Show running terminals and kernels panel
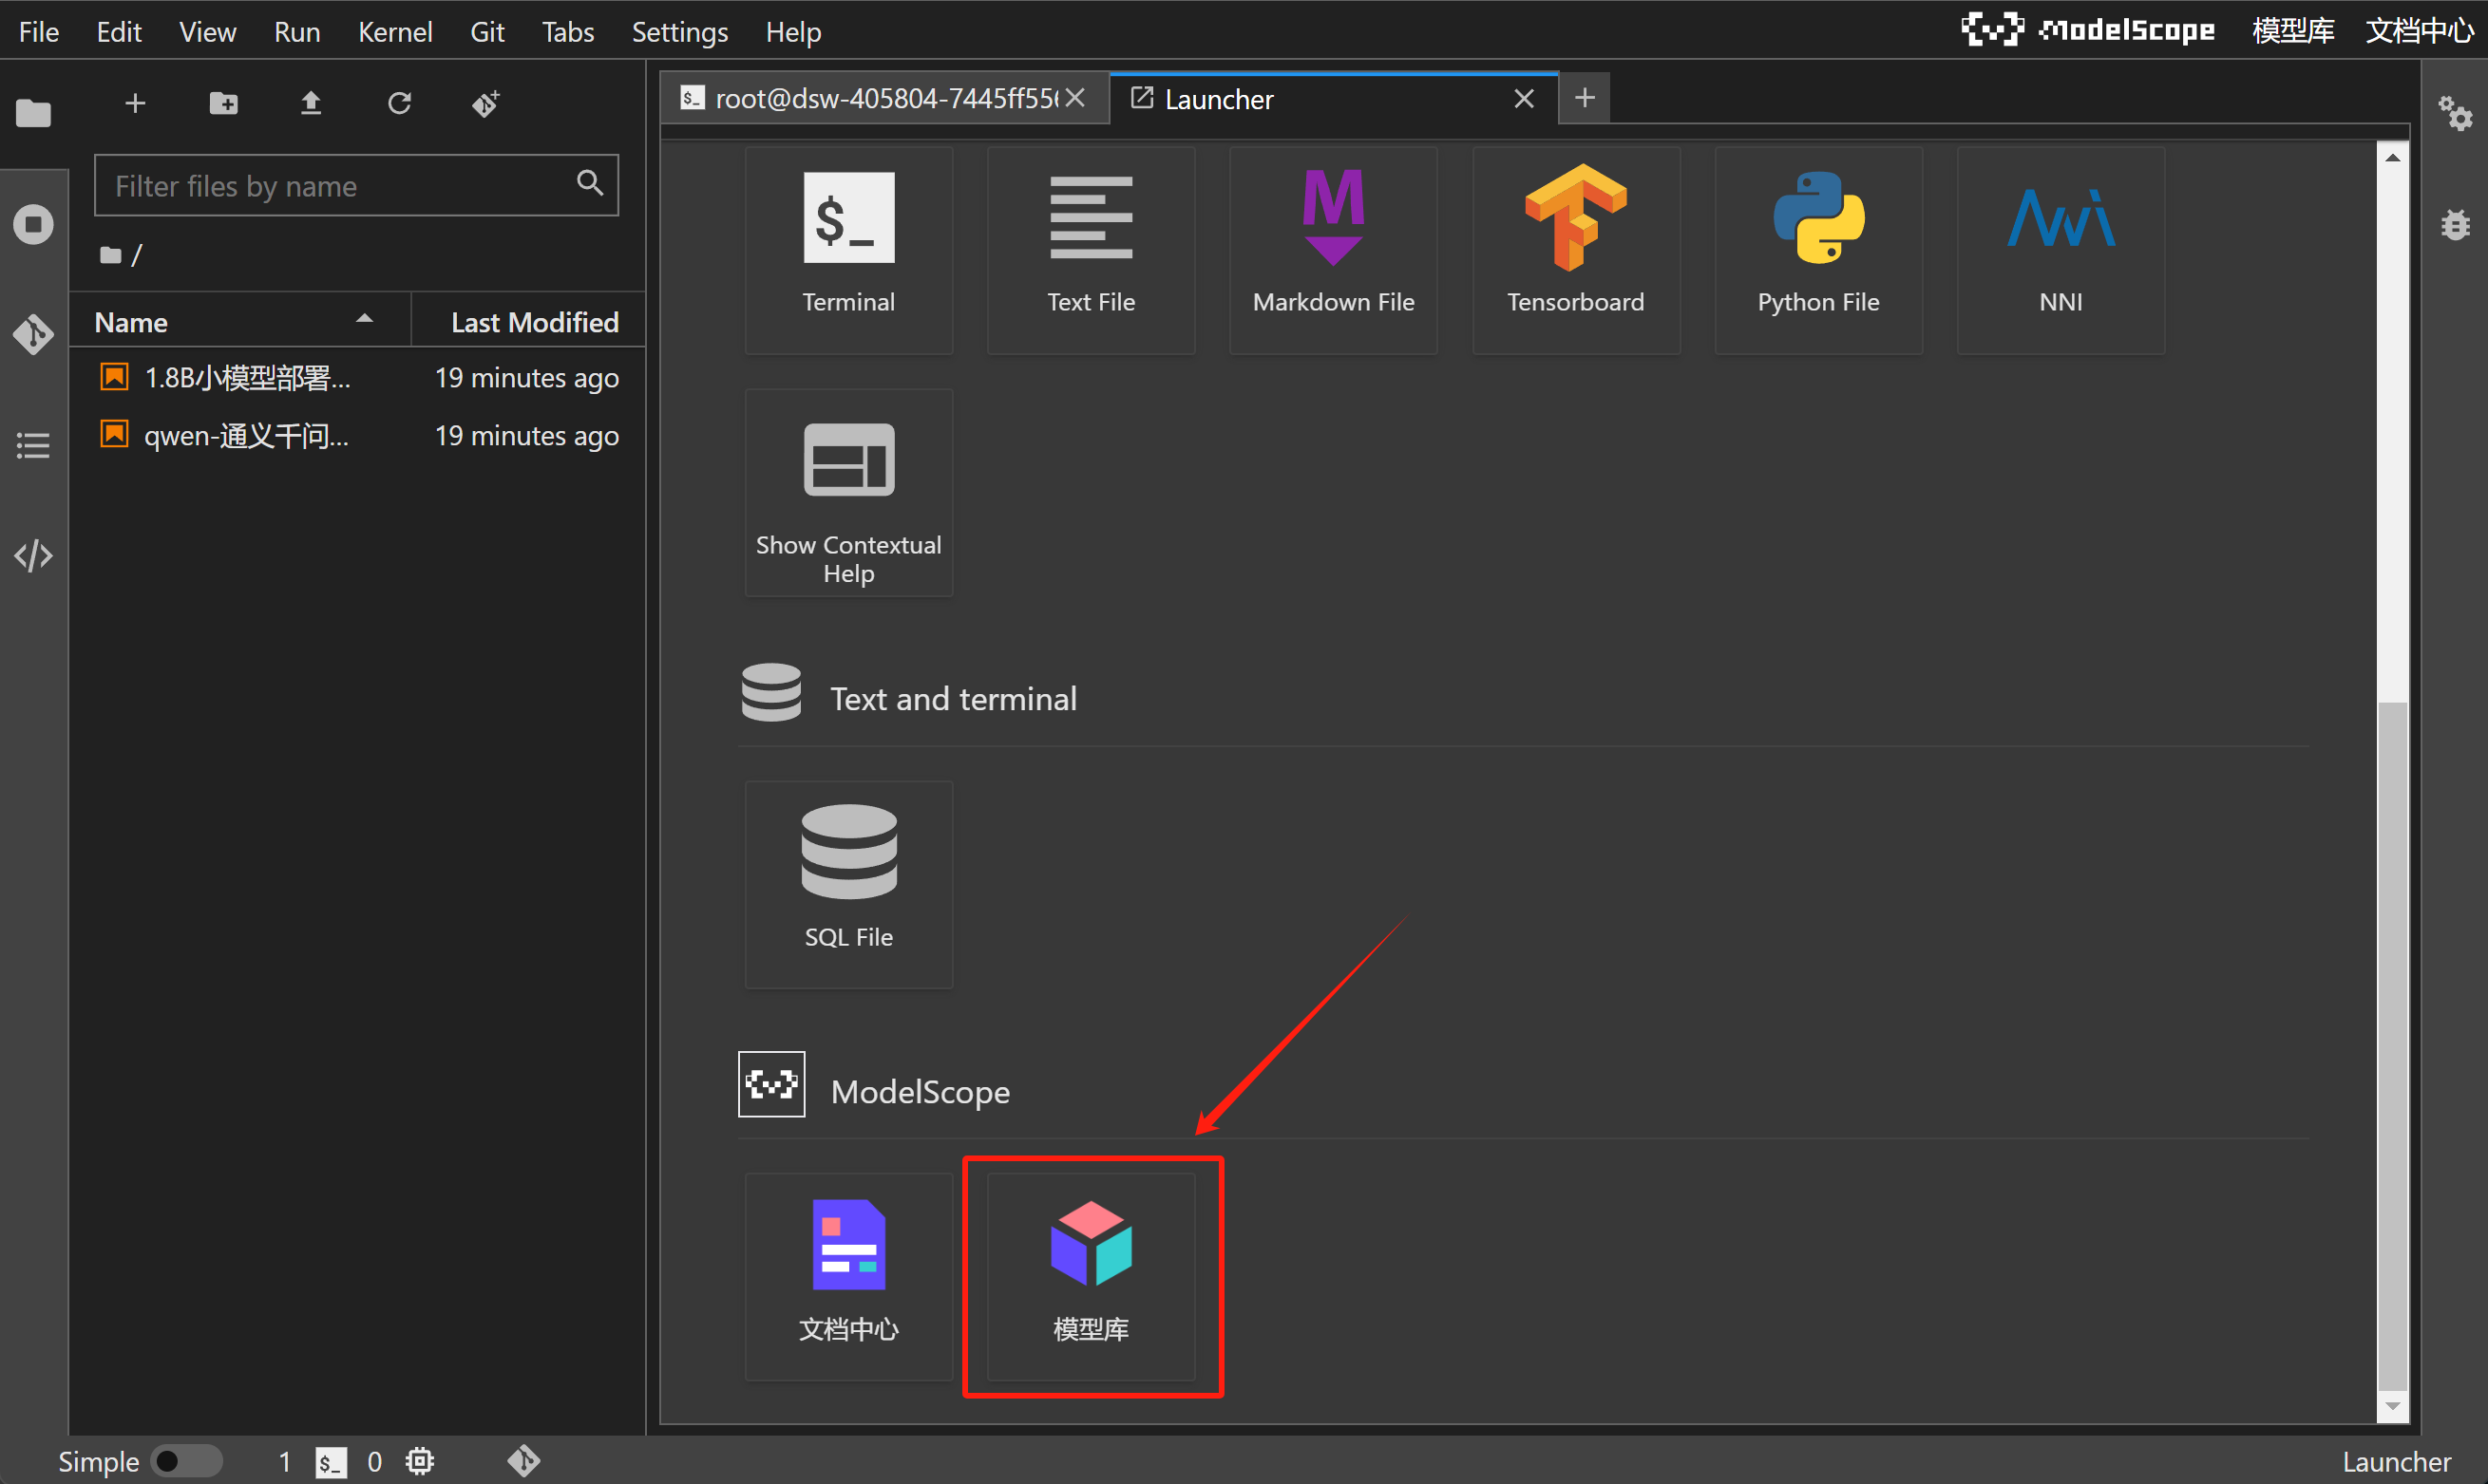Image resolution: width=2488 pixels, height=1484 pixels. (x=34, y=224)
